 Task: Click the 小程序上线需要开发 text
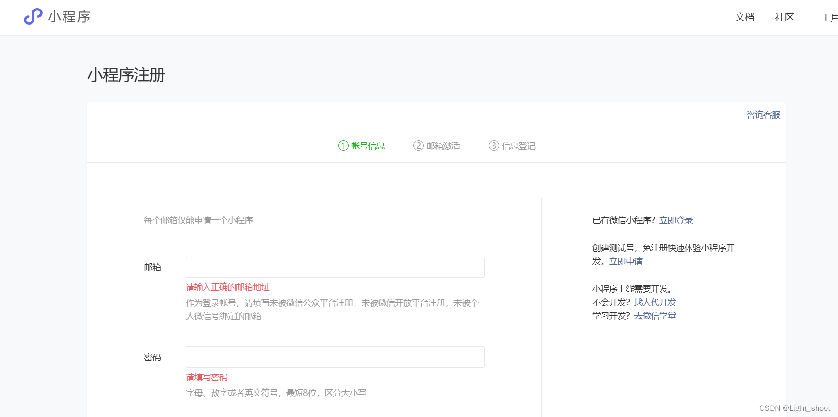click(x=632, y=289)
